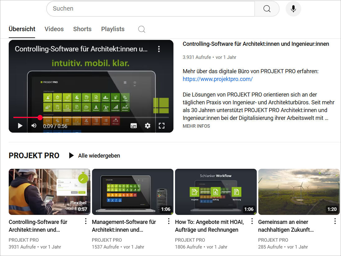This screenshot has width=341, height=256.
Task: Open title Gemeinsam an einer nachhaltigen Zukunft
Action: click(x=286, y=226)
